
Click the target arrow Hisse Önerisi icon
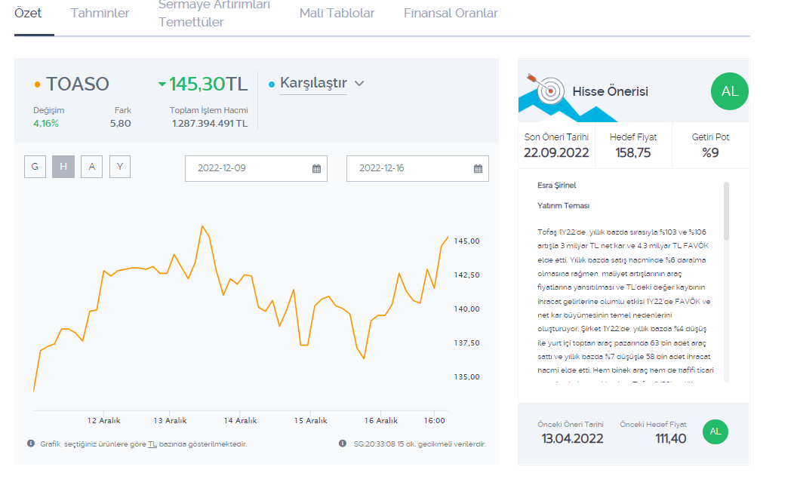click(x=546, y=89)
